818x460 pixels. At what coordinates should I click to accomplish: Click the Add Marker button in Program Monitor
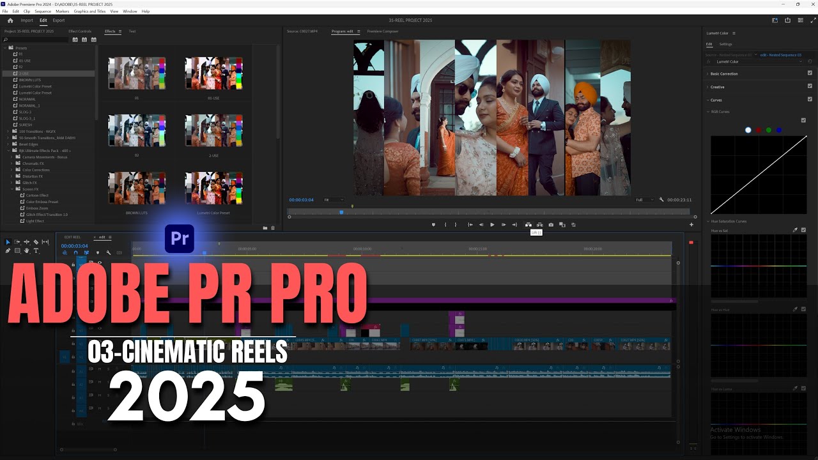pyautogui.click(x=433, y=225)
